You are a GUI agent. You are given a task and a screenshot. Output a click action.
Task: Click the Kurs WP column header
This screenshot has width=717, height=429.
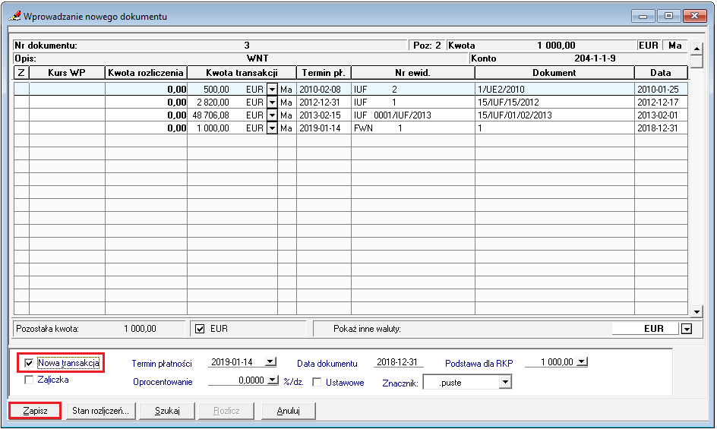67,72
